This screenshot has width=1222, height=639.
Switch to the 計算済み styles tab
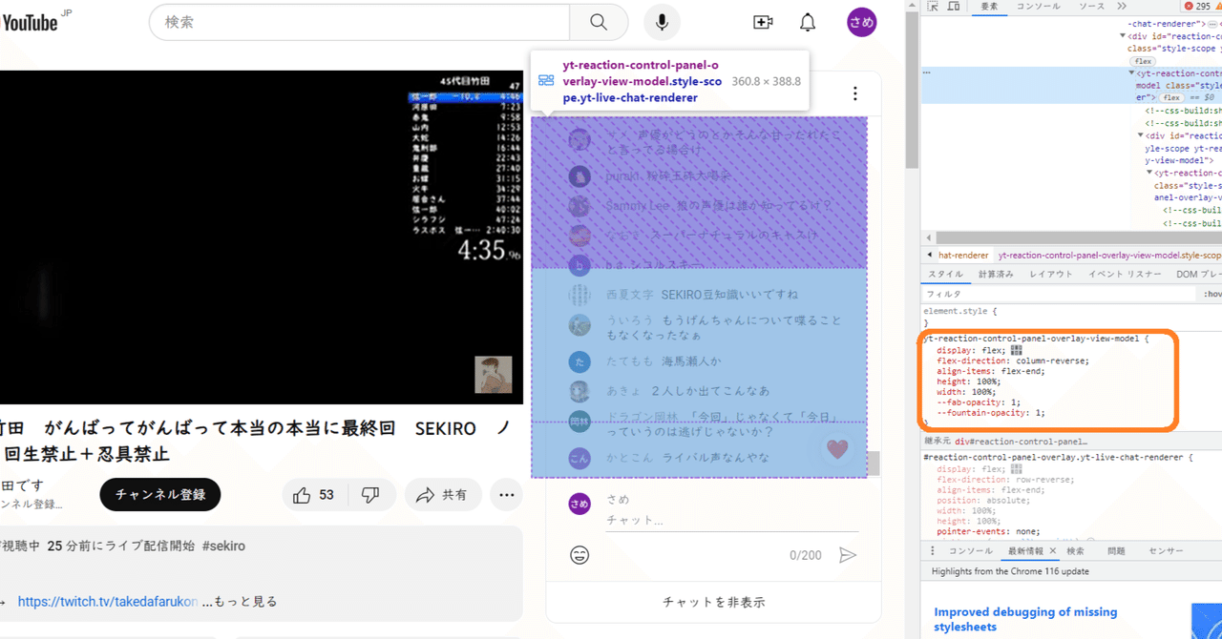tap(996, 274)
